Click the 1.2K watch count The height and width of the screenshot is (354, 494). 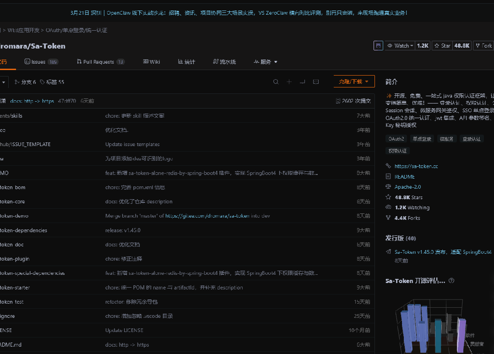423,46
